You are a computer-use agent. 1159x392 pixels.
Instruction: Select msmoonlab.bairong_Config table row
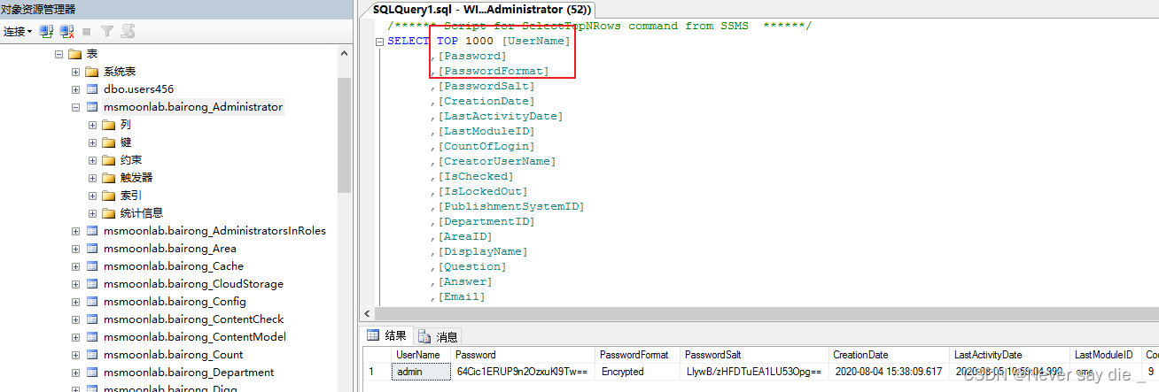(x=175, y=302)
